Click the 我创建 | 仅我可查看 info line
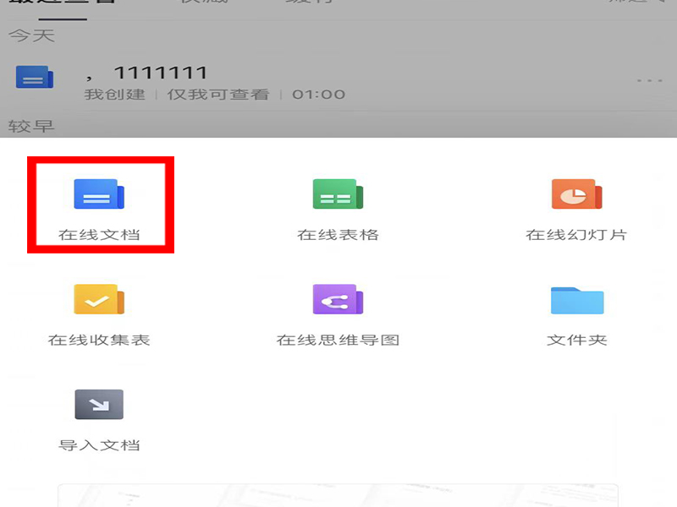This screenshot has height=507, width=677. (176, 95)
